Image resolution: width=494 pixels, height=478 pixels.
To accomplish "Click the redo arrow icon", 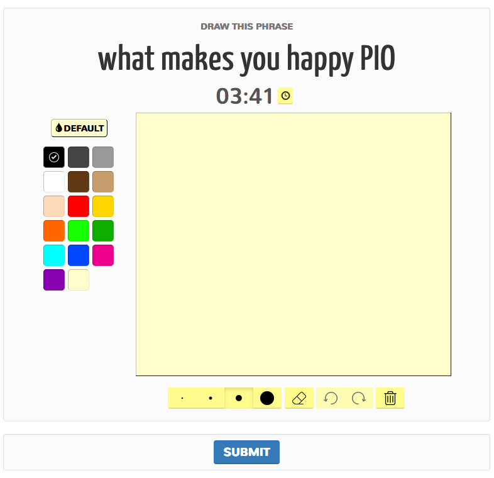I will click(x=359, y=398).
